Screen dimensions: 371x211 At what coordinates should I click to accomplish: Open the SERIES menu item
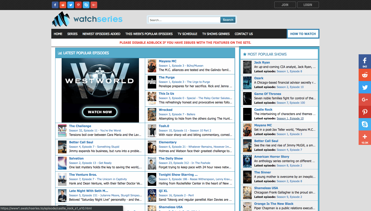point(72,34)
